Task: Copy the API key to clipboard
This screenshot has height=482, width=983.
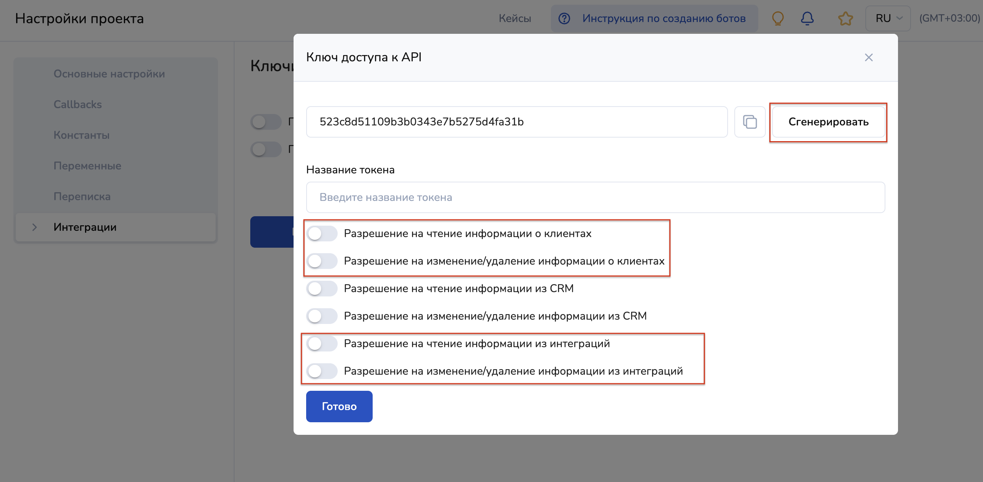Action: tap(750, 122)
